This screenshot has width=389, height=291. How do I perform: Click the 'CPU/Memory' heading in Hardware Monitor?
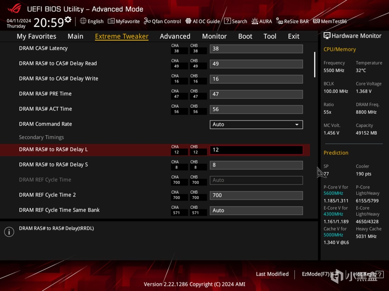click(x=339, y=49)
